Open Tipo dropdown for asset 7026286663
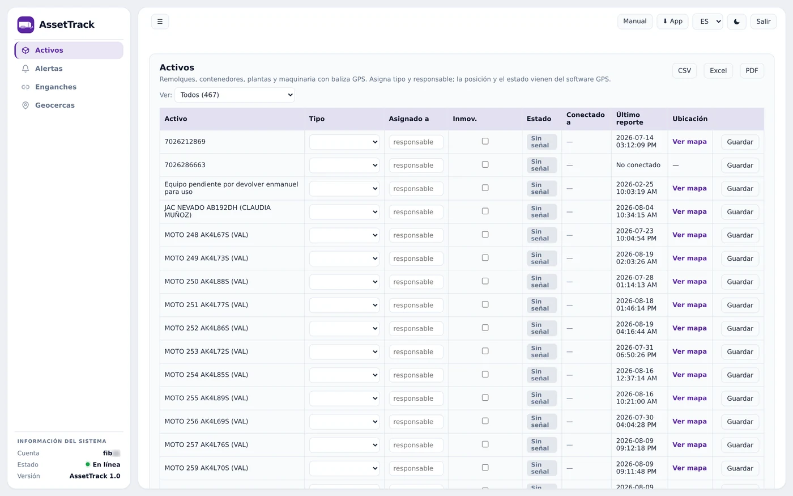This screenshot has width=793, height=496. [344, 166]
